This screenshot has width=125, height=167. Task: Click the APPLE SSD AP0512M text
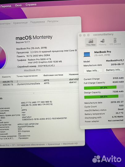coord(28,124)
